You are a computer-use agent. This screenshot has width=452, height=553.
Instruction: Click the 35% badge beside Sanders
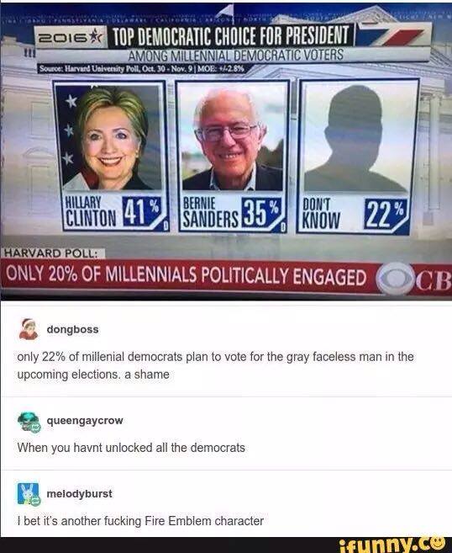[261, 213]
